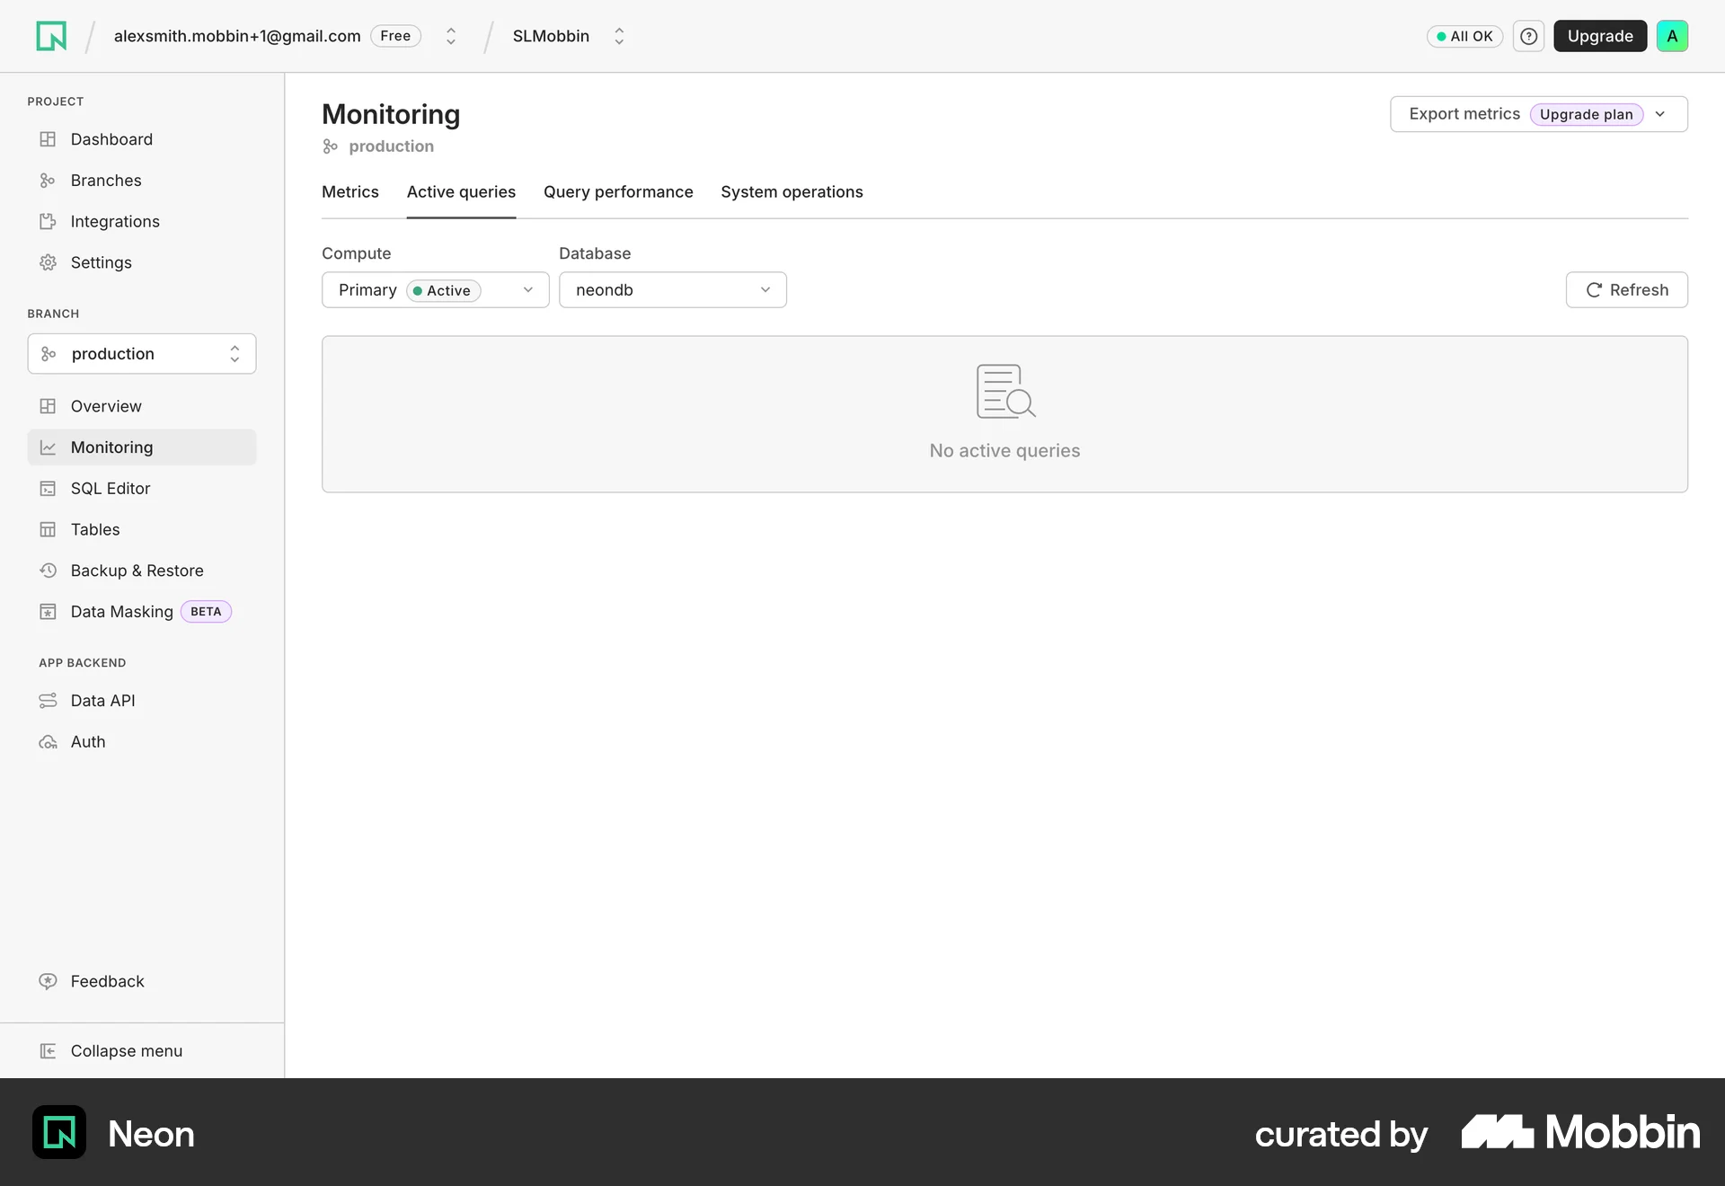Click the Data API icon
Image resolution: width=1725 pixels, height=1186 pixels.
[48, 701]
